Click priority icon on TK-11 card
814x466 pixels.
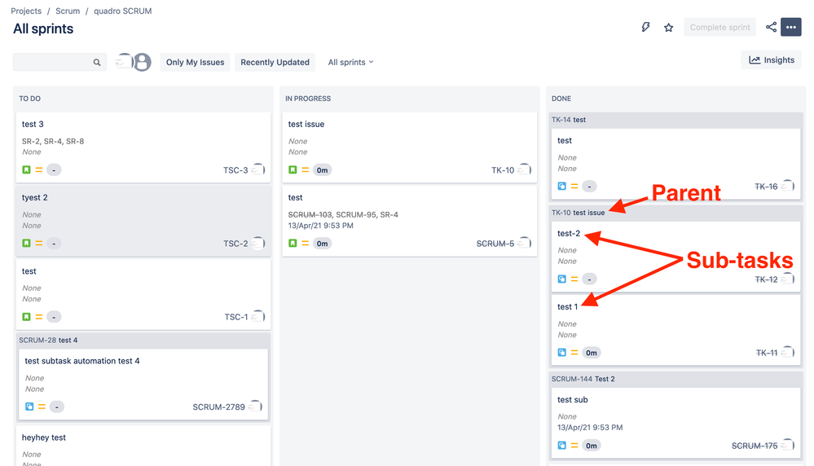click(x=574, y=353)
